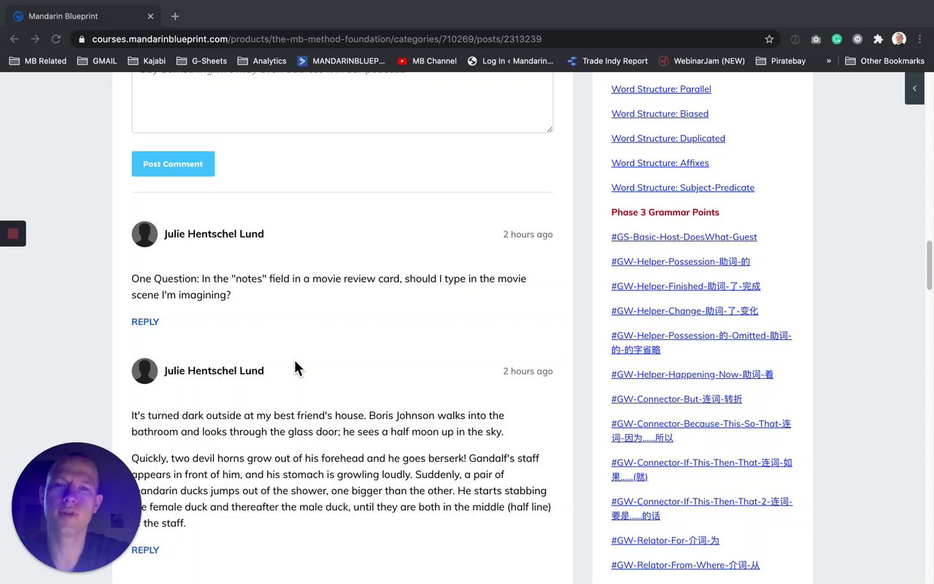The image size is (934, 584).
Task: Open the MB Channel YouTube bookmark
Action: coord(427,61)
